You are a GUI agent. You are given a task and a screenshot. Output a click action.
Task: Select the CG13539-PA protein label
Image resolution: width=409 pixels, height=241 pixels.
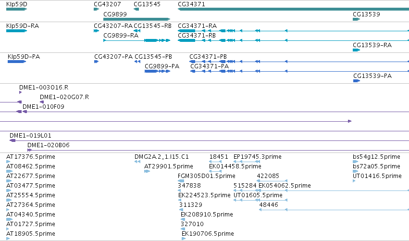click(x=372, y=76)
